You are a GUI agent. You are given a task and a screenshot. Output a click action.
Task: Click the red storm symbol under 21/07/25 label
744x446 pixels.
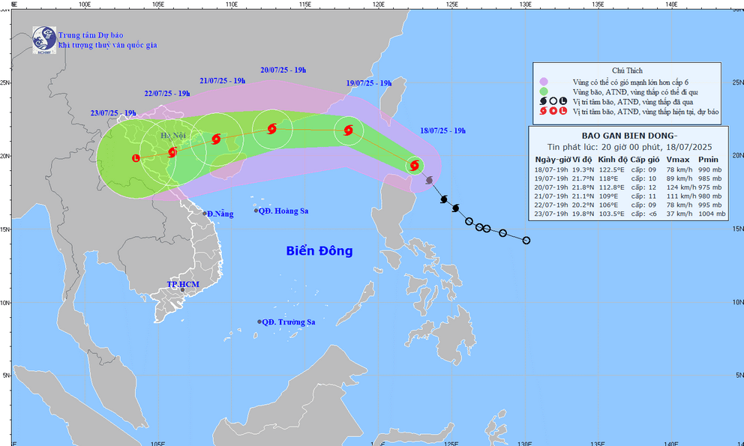[216, 139]
